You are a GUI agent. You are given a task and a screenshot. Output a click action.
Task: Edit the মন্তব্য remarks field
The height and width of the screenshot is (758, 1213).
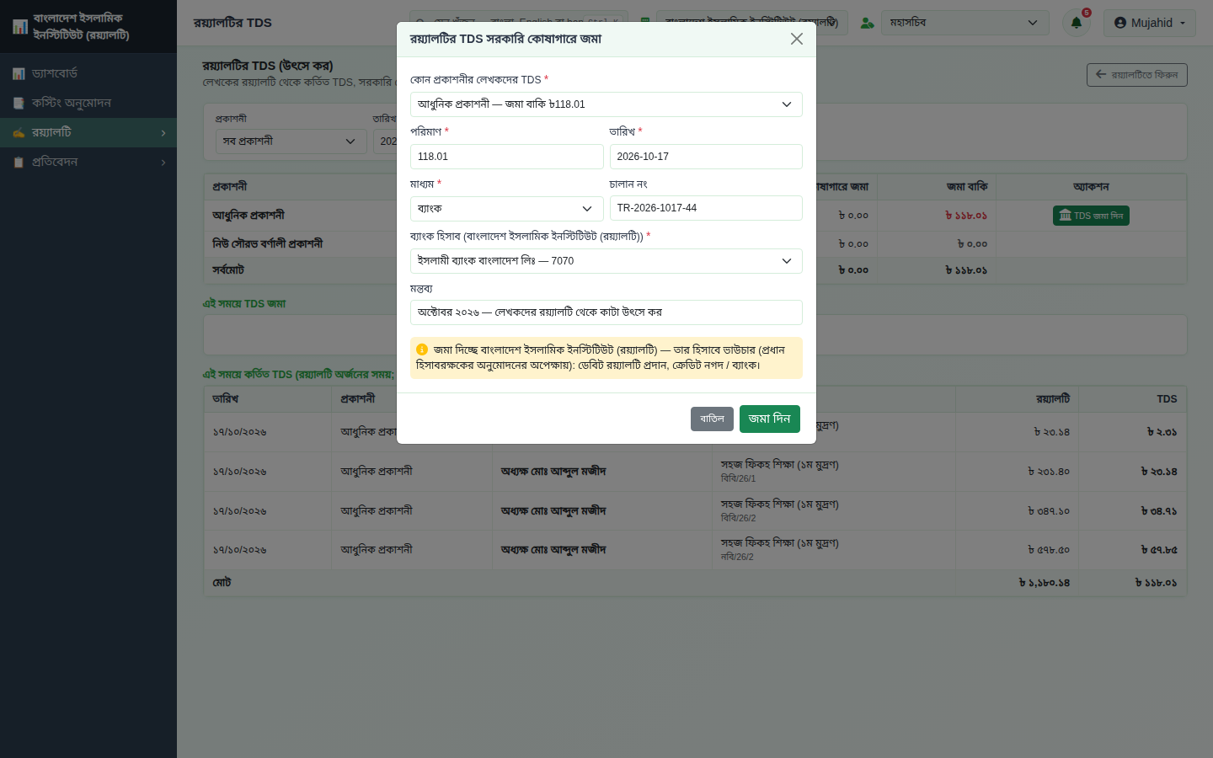[x=606, y=312]
